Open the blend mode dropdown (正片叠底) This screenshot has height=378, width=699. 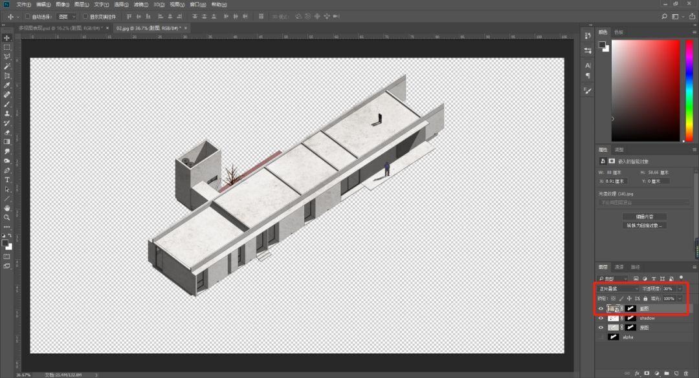pyautogui.click(x=619, y=289)
